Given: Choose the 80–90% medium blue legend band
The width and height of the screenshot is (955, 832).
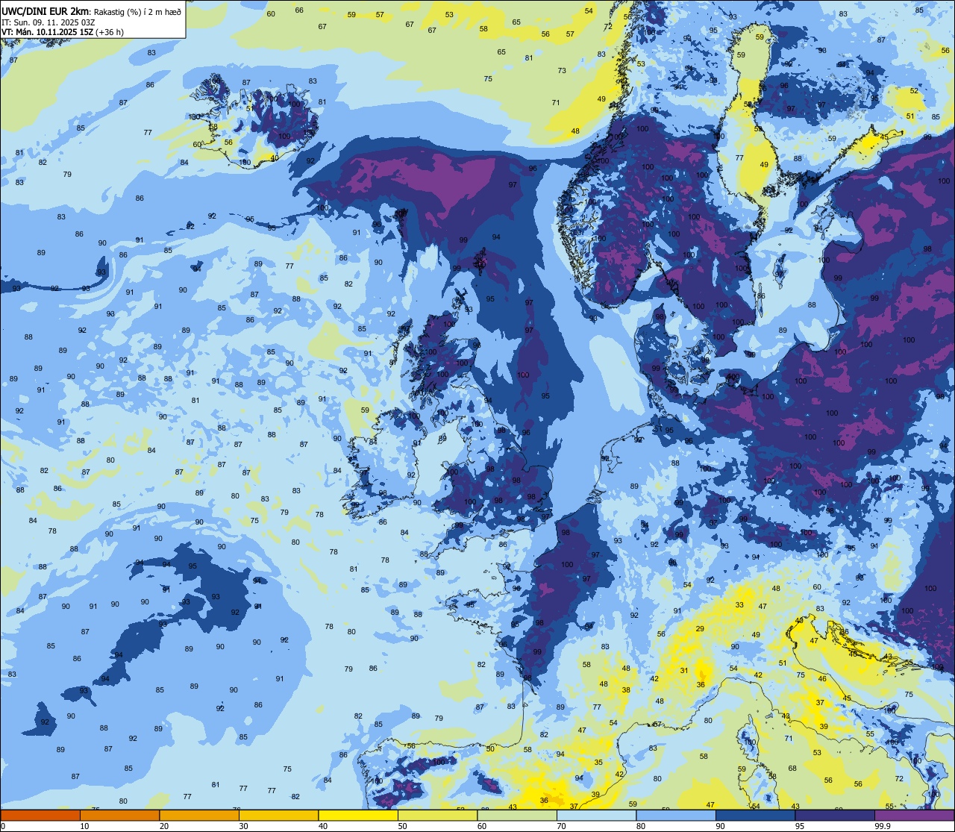Looking at the screenshot, I should tap(676, 816).
